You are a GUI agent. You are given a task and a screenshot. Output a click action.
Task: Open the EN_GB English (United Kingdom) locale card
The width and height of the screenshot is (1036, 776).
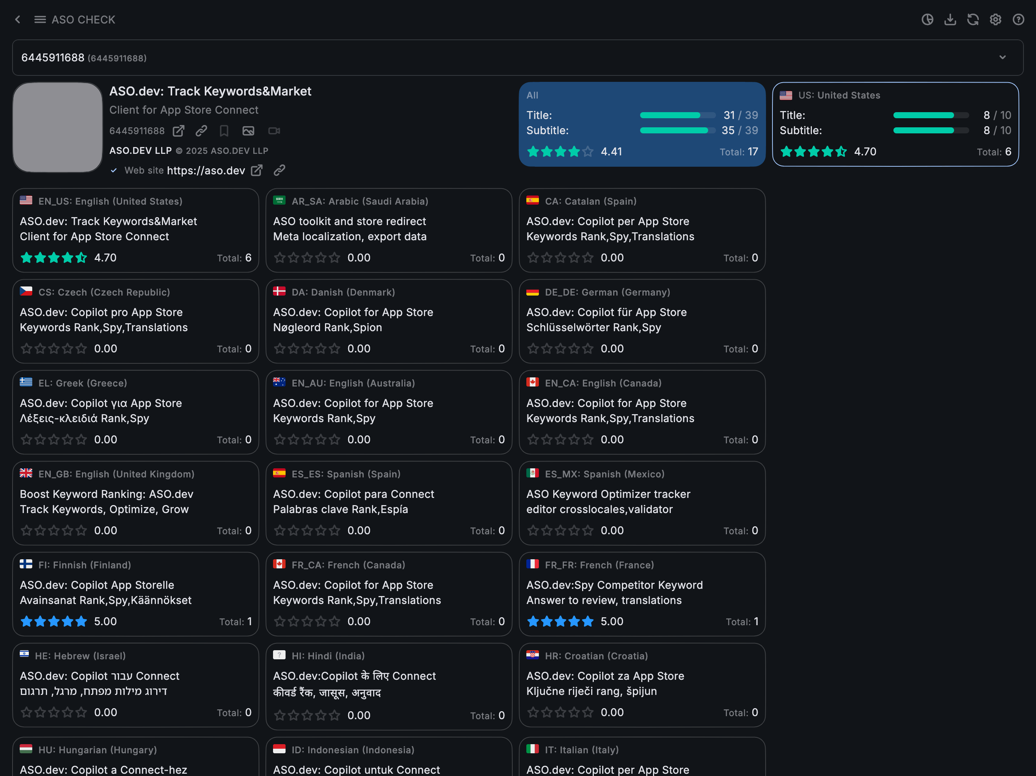135,503
